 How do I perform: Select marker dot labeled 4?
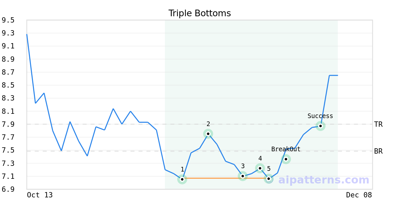coord(260,168)
